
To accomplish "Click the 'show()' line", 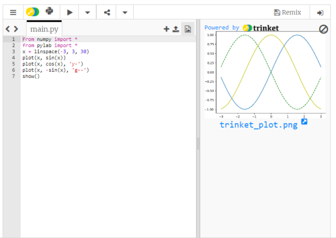I will [31, 76].
